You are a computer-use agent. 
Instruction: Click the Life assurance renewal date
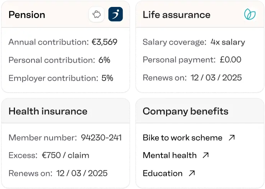216,78
